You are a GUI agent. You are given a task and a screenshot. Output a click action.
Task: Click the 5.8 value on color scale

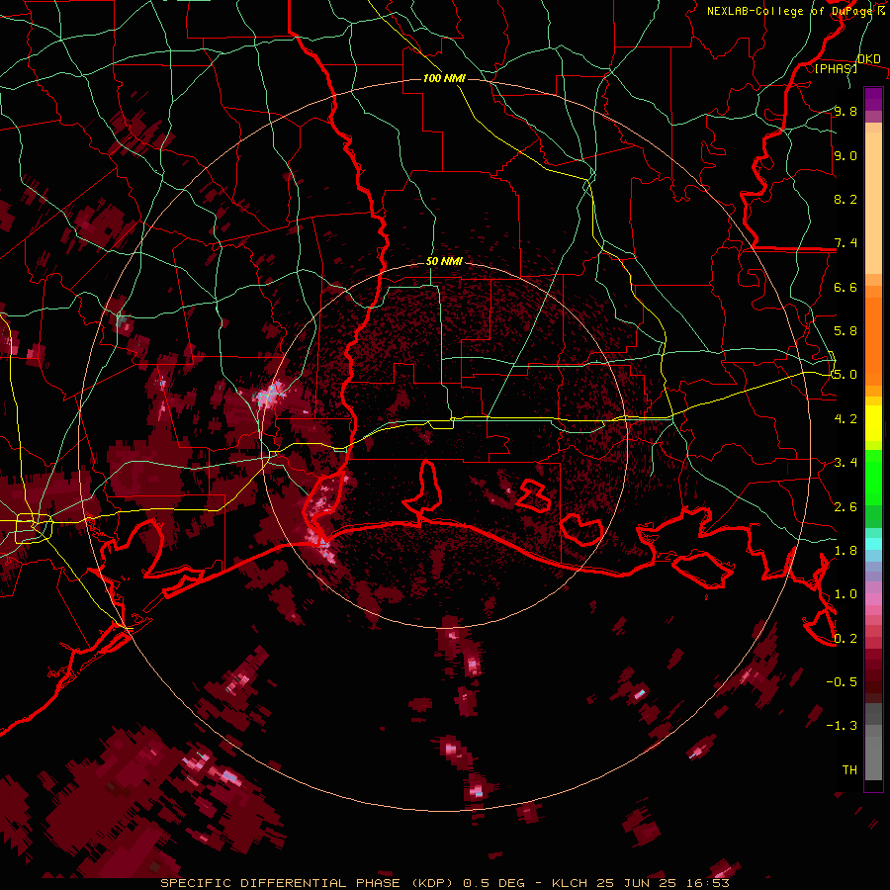click(x=845, y=331)
